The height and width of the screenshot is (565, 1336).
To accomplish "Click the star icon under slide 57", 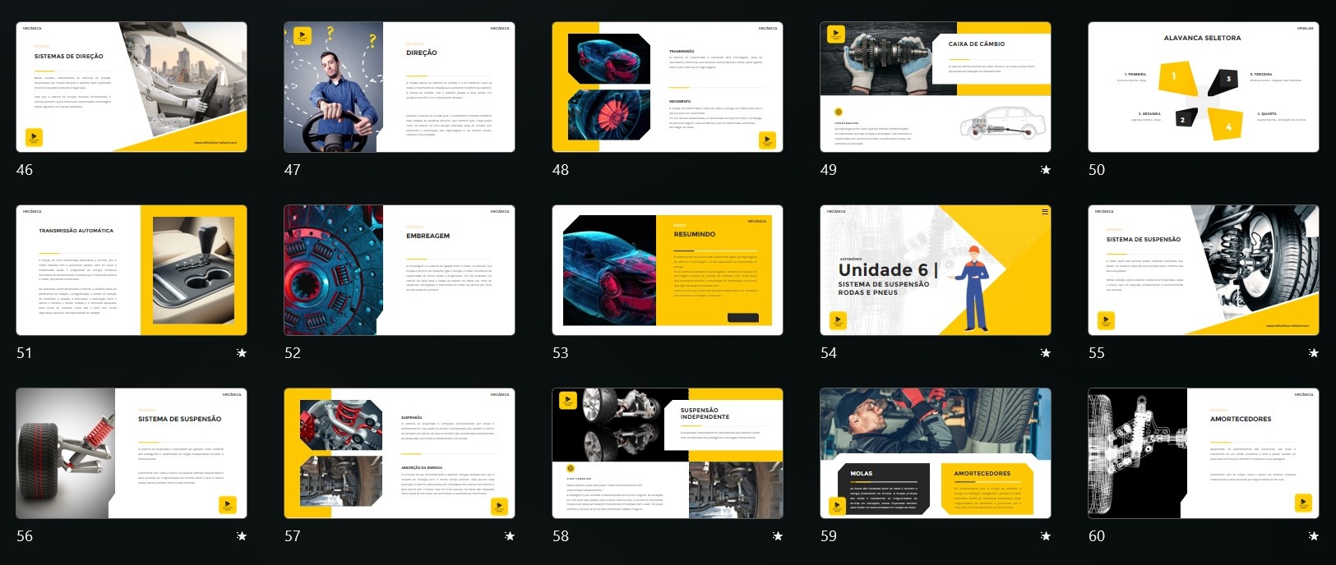I will tap(509, 536).
